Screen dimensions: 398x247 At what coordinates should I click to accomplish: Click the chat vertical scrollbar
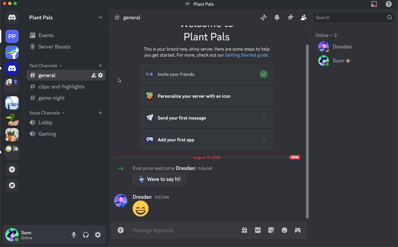[307, 131]
